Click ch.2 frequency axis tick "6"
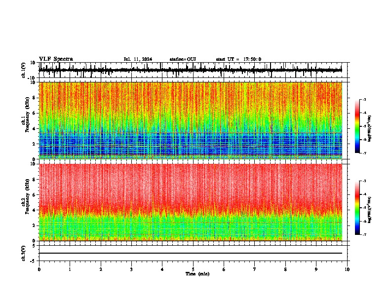The image size is (391, 302). [34, 195]
